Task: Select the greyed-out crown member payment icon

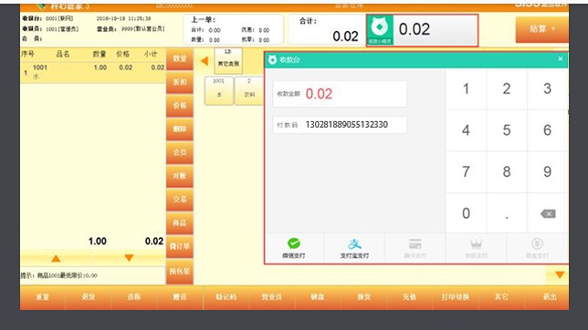Action: click(476, 244)
